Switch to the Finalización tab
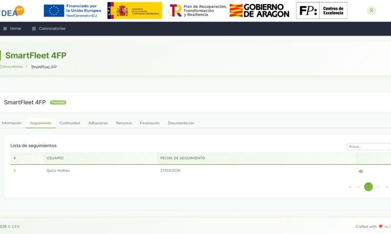The width and height of the screenshot is (391, 234). pyautogui.click(x=150, y=123)
